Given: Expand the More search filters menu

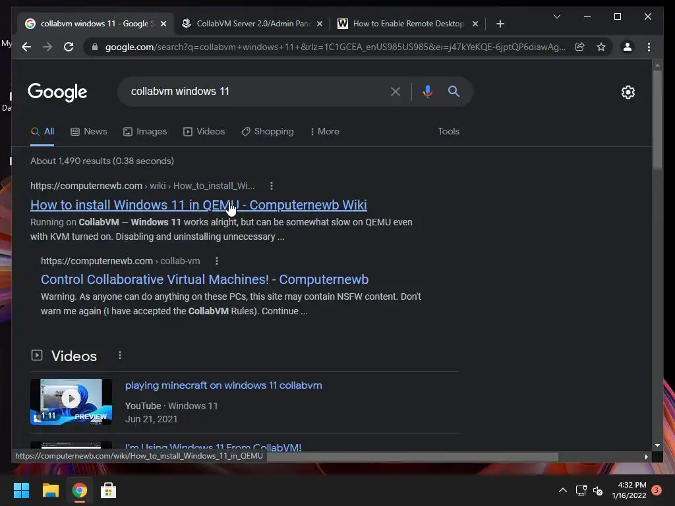Looking at the screenshot, I should 324,132.
